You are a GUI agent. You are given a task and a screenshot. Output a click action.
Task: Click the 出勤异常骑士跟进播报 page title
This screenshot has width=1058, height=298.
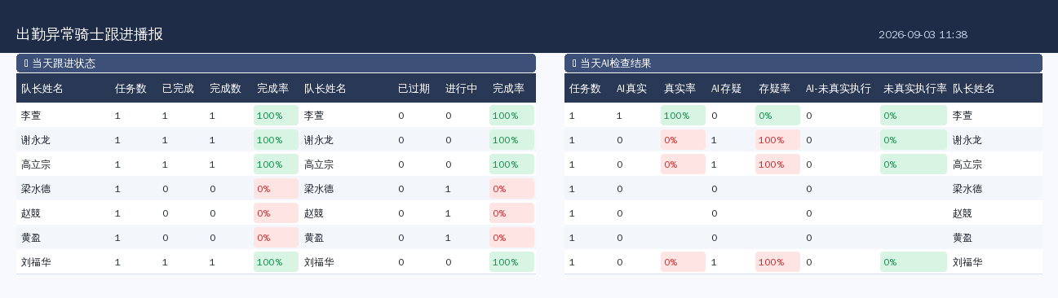90,34
